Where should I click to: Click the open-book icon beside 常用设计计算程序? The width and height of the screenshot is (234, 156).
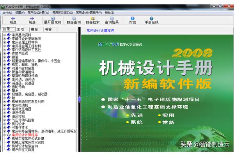click(9, 135)
